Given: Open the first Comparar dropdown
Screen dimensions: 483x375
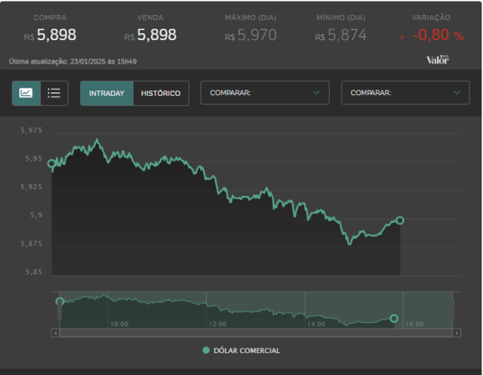Looking at the screenshot, I should 265,93.
